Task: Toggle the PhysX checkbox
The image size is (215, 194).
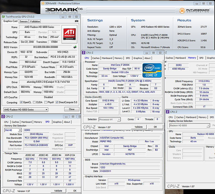Action: coord(46,102)
